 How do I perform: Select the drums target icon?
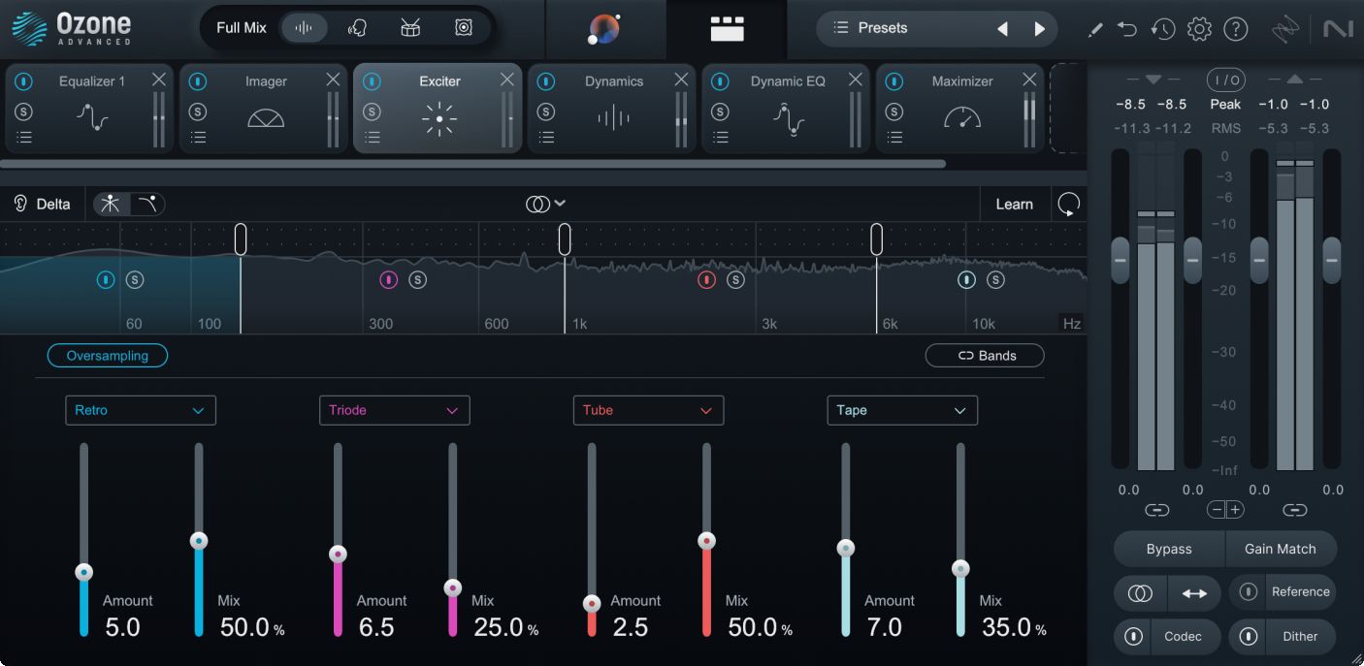410,27
